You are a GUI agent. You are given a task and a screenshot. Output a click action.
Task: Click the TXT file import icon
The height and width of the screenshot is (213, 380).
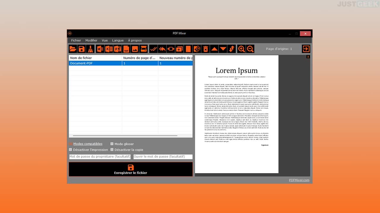126,49
